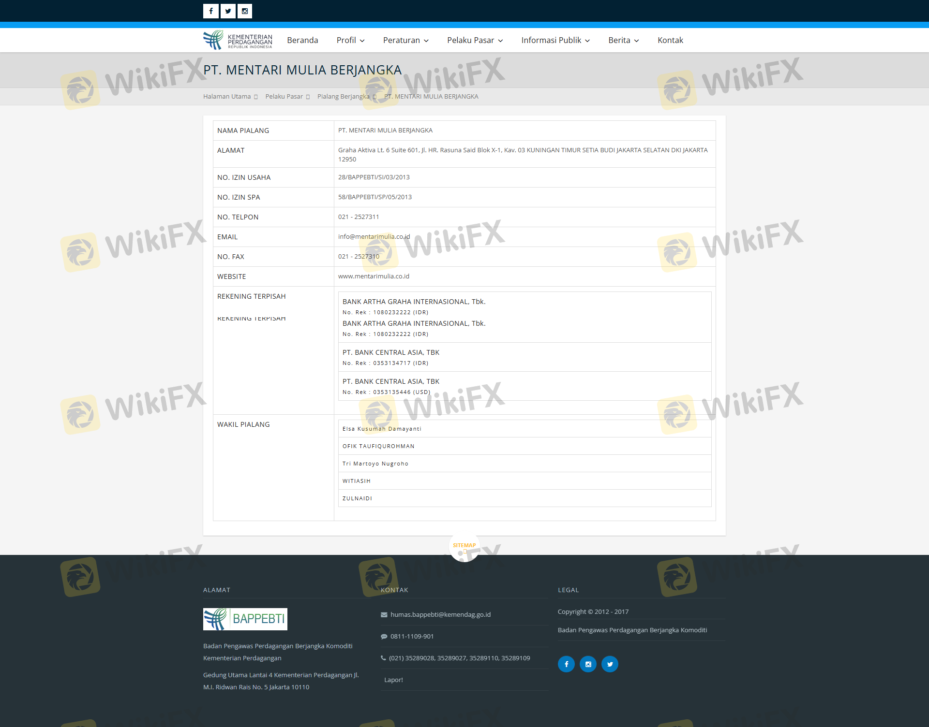Expand the Pelaku Pasar dropdown menu
This screenshot has width=929, height=727.
pos(475,40)
